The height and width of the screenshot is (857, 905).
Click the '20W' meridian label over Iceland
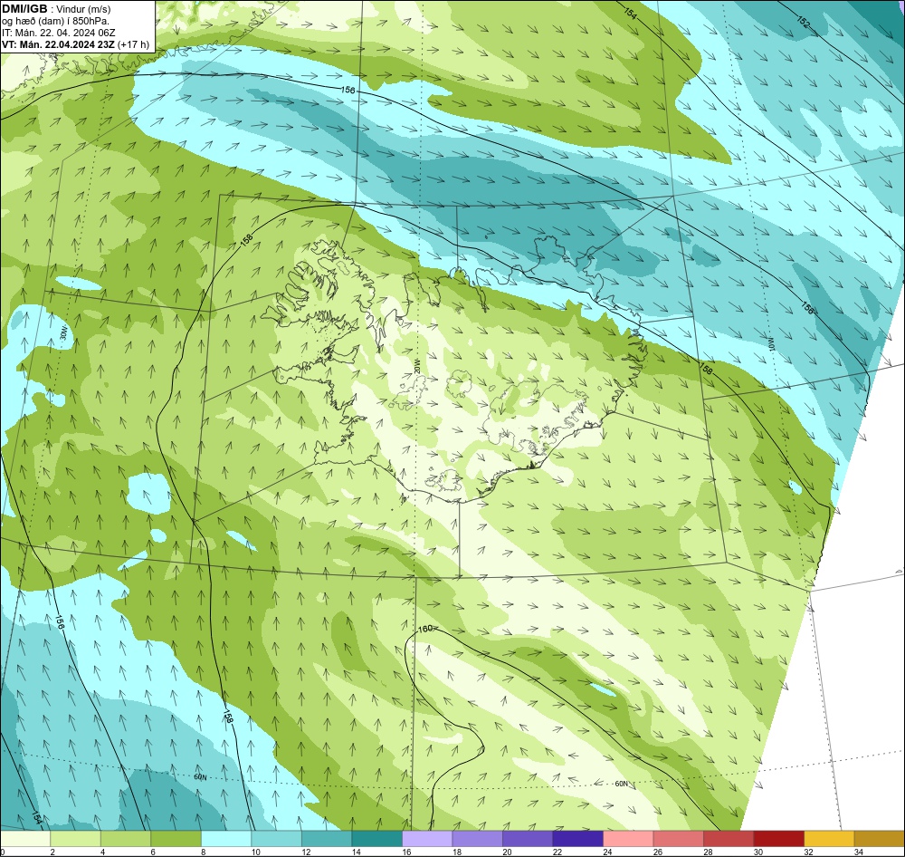tap(415, 366)
